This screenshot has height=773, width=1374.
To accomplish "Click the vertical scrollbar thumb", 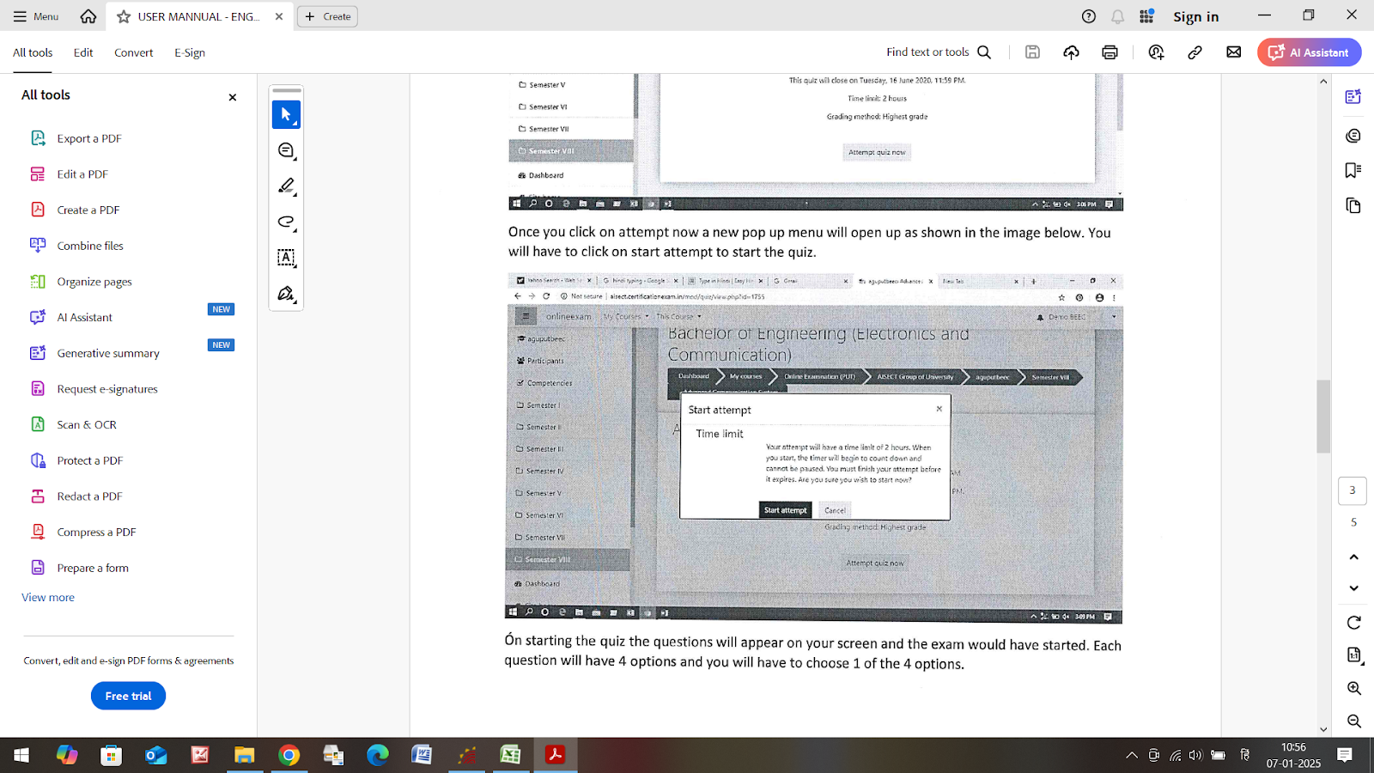I will click(x=1323, y=416).
